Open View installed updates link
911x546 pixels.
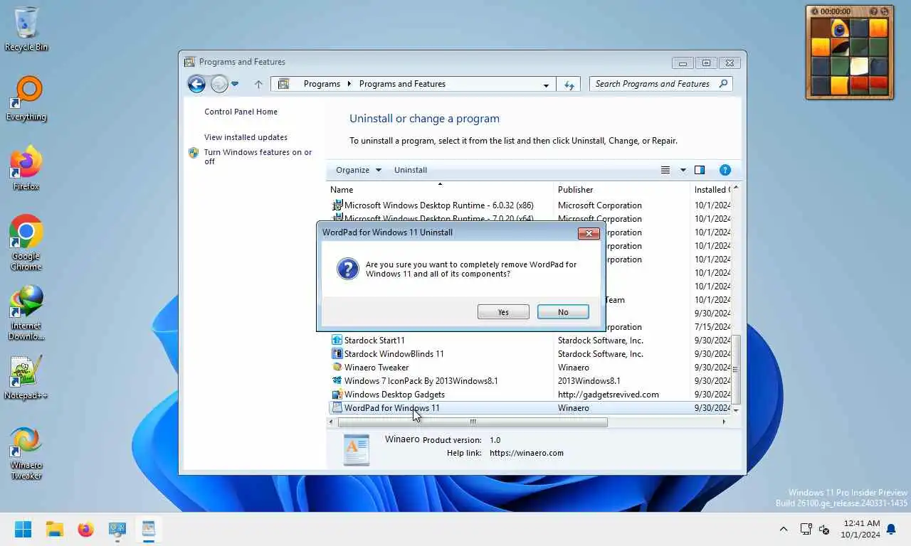tap(246, 137)
